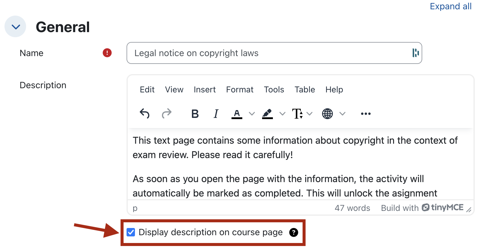Uncheck Display description on course page
Screen dimensions: 481x249
tap(131, 232)
